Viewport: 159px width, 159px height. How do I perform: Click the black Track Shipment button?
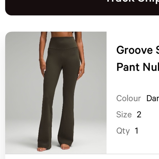(82, 7)
